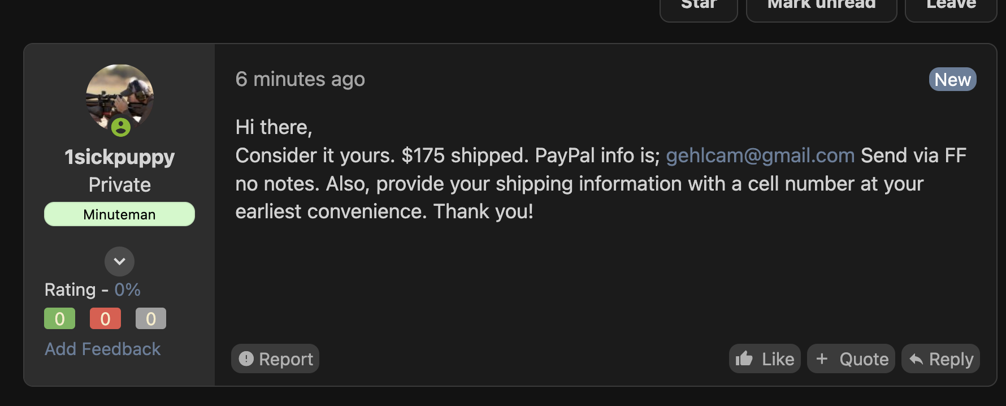Report this message
The width and height of the screenshot is (1006, 406).
pos(275,359)
